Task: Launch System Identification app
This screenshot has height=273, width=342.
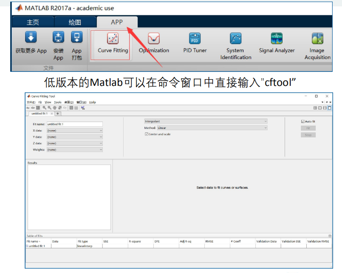Action: point(235,46)
